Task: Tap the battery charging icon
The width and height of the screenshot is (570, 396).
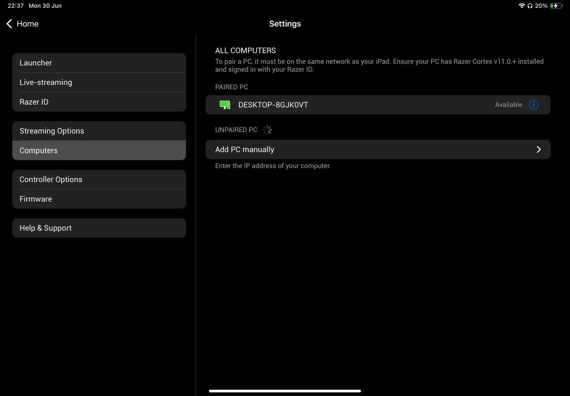Action: [555, 6]
